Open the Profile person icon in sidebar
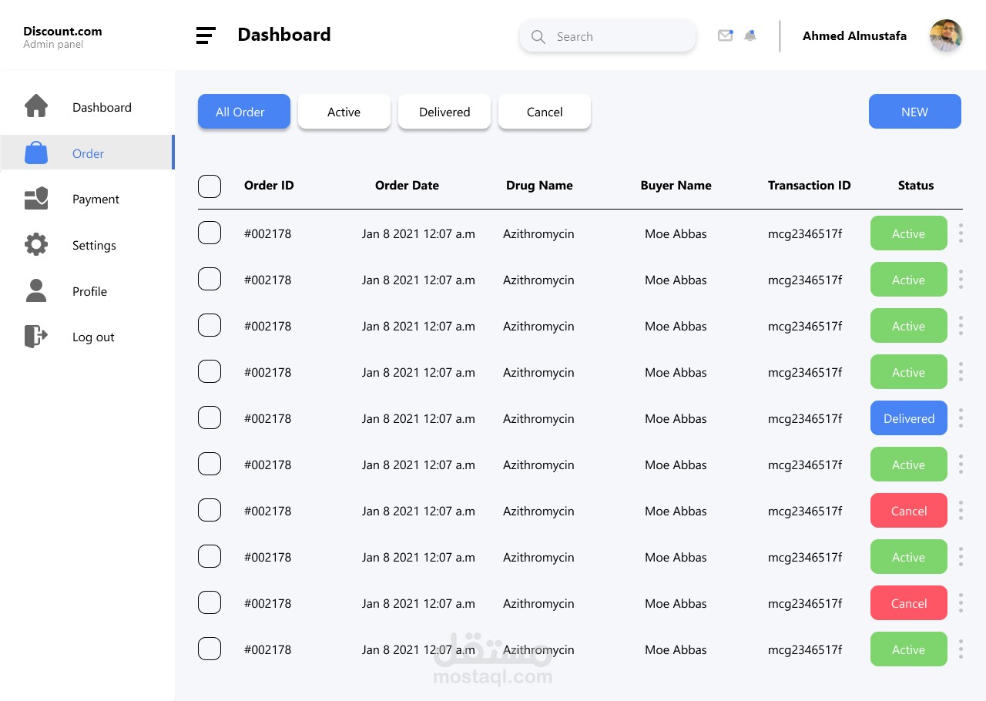This screenshot has width=986, height=701. pyautogui.click(x=36, y=290)
